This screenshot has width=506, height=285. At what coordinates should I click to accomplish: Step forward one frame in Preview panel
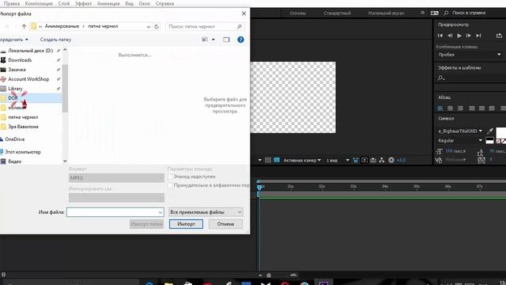point(469,36)
